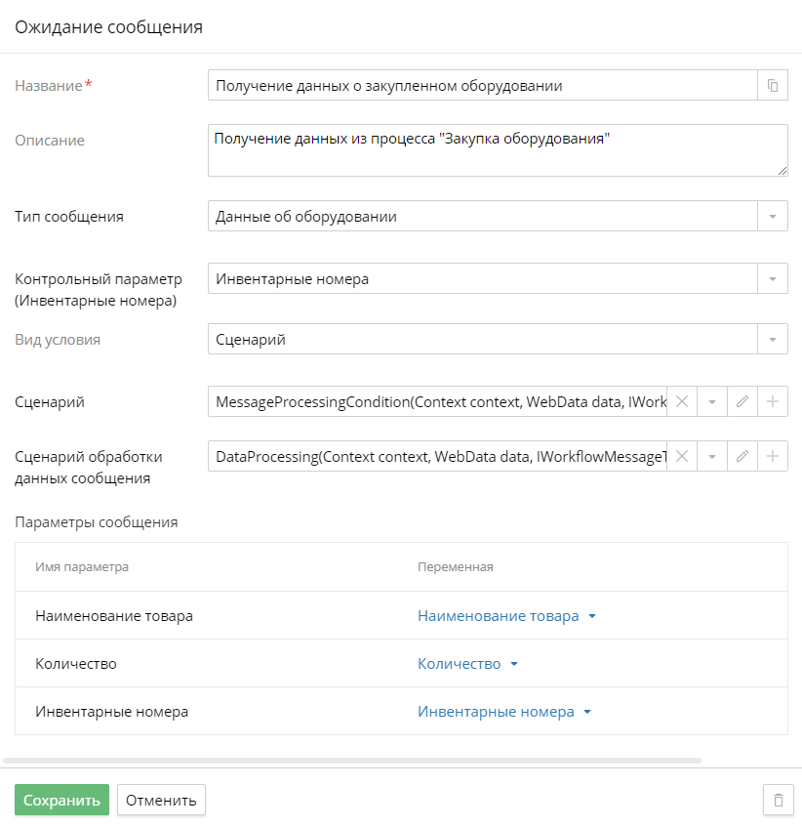Screen dimensions: 802x827
Task: Focus the Описание text area
Action: click(498, 150)
